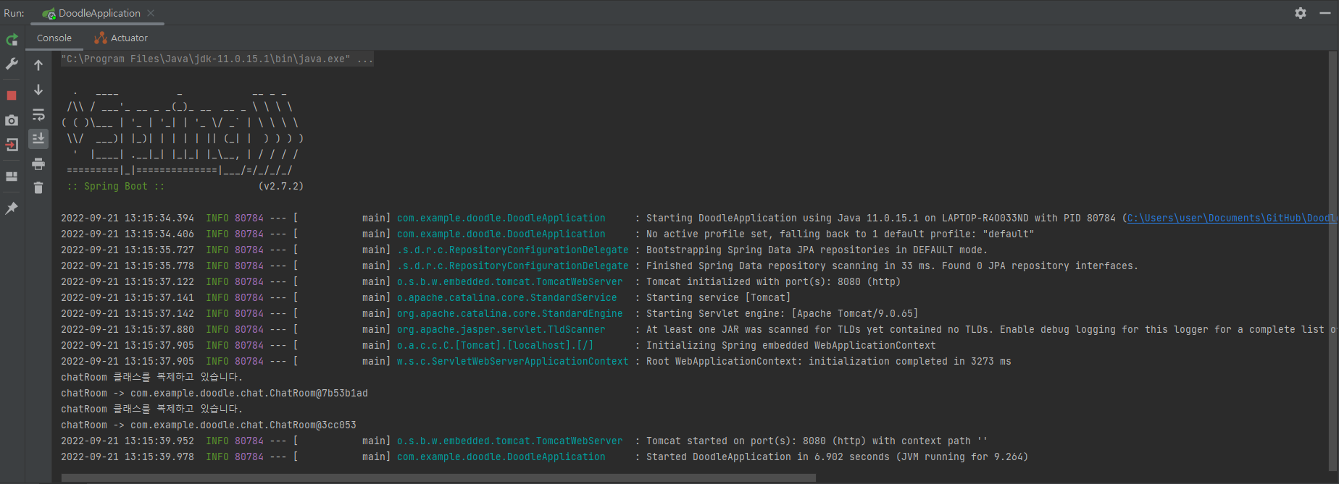1339x484 pixels.
Task: Click 'org.apache.catalina.core.StandardEngine' logger name
Action: [510, 313]
